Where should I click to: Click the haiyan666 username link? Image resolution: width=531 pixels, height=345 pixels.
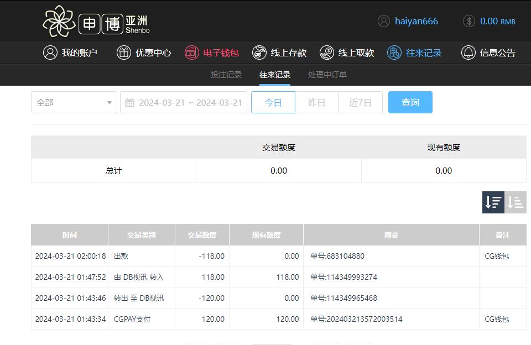416,21
